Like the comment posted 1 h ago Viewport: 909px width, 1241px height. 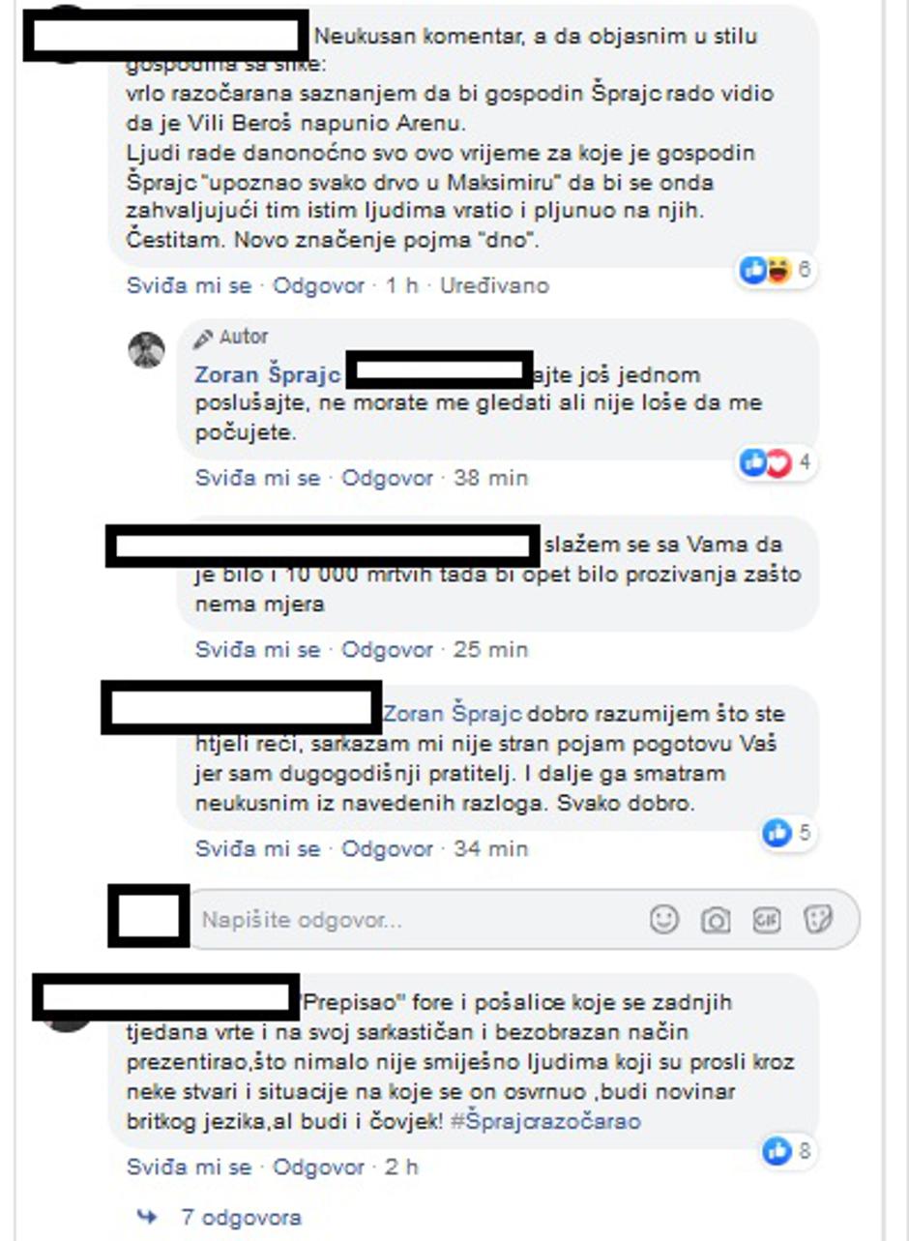click(189, 285)
